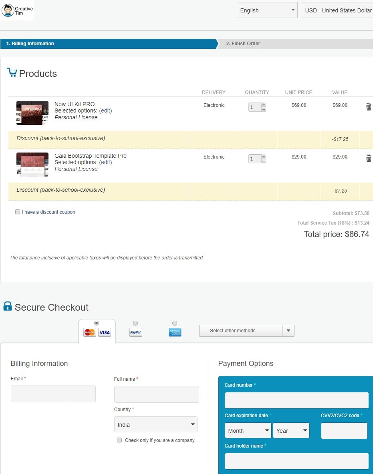The image size is (373, 474).
Task: Click the $29.00 unit price
Action: 299,157
